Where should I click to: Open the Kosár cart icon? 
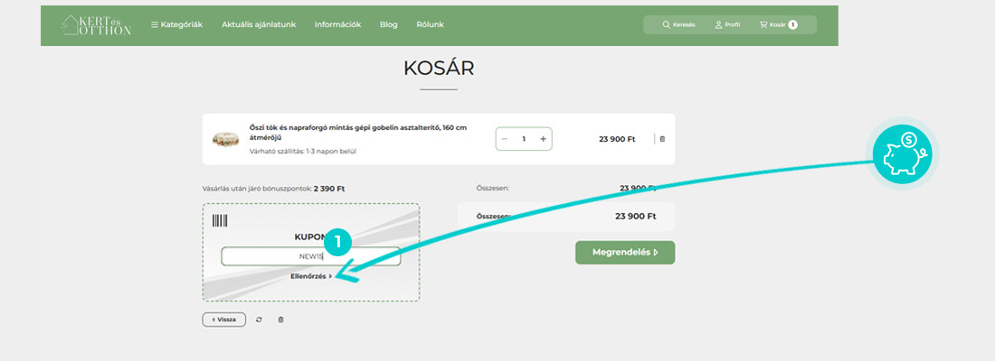point(777,24)
